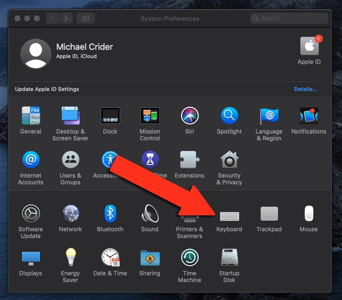Image resolution: width=342 pixels, height=300 pixels.
Task: Open Accessibility preferences icon
Action: point(109,160)
